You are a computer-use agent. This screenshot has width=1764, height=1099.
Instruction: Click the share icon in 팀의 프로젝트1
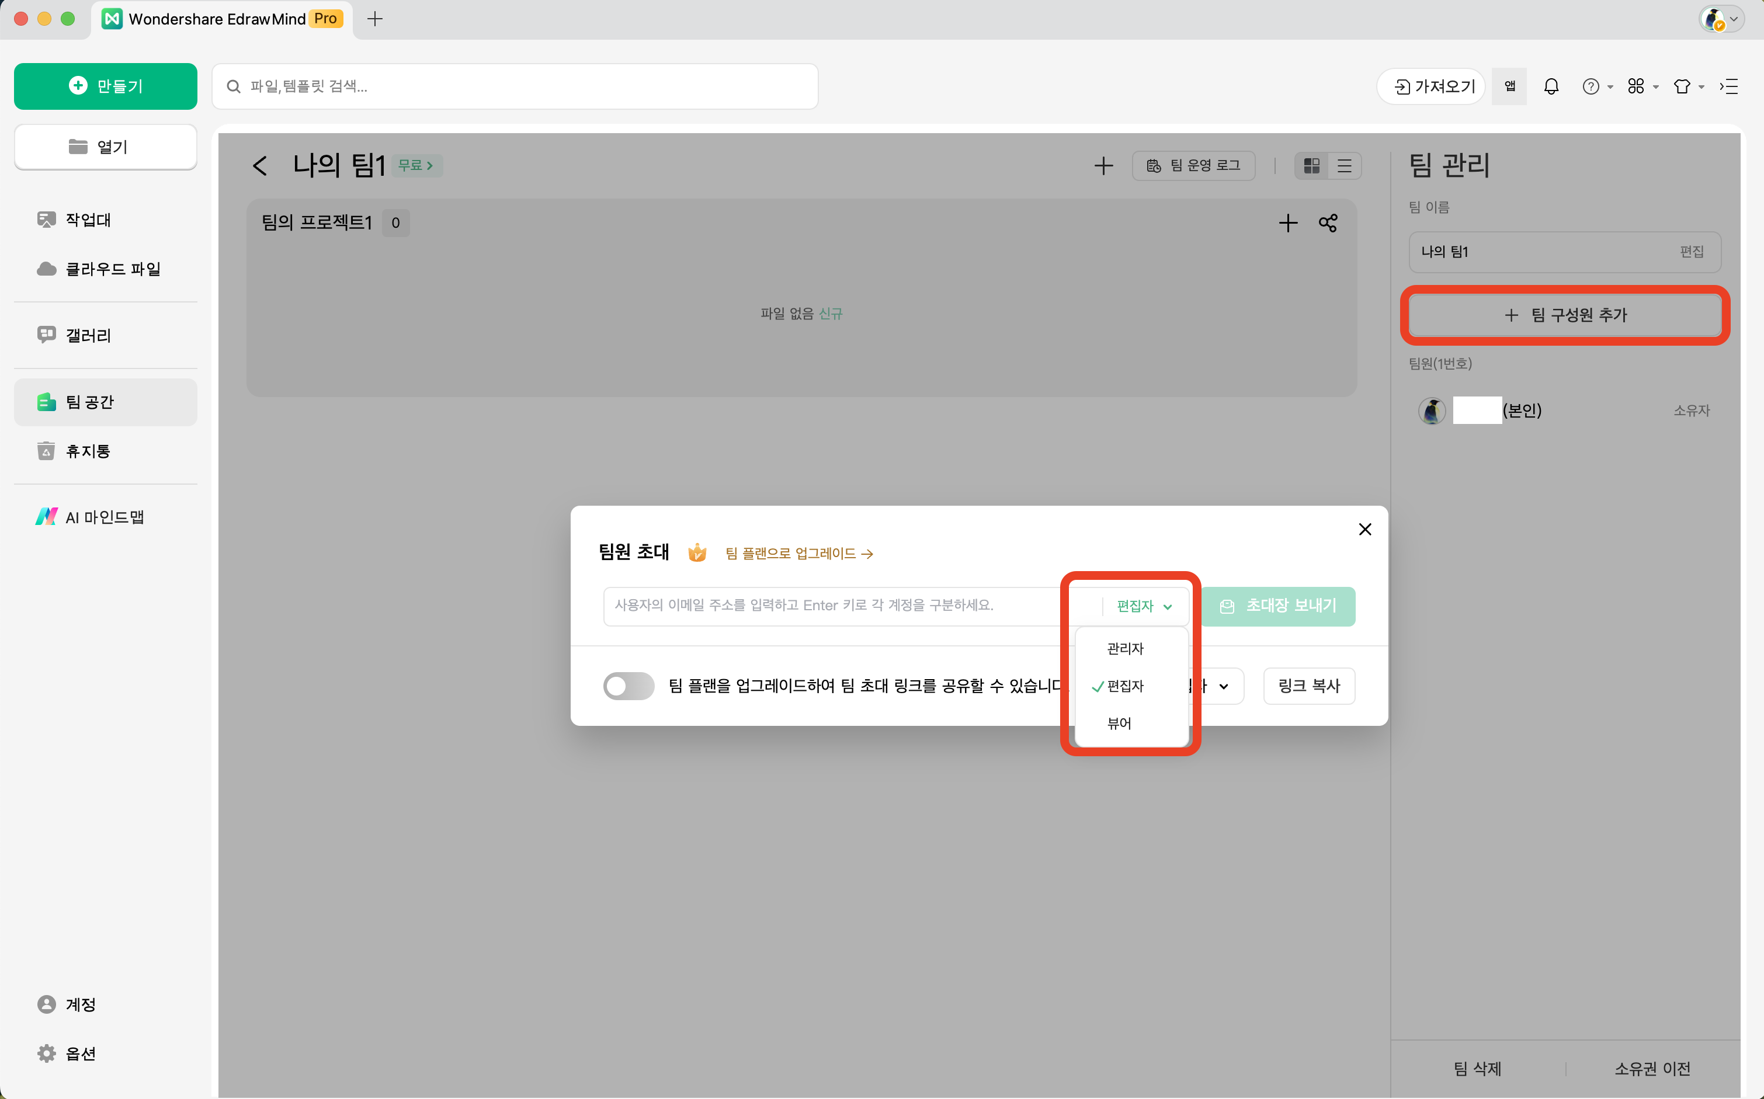pyautogui.click(x=1327, y=223)
